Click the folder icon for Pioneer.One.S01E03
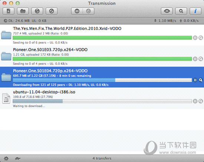This screenshot has width=204, height=162. [x=6, y=56]
